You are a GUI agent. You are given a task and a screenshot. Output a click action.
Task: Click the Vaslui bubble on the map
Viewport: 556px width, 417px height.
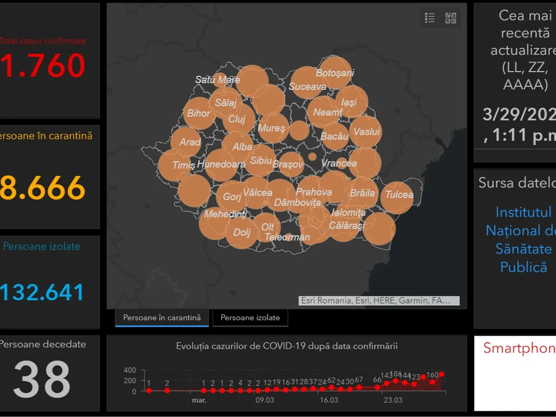click(366, 132)
